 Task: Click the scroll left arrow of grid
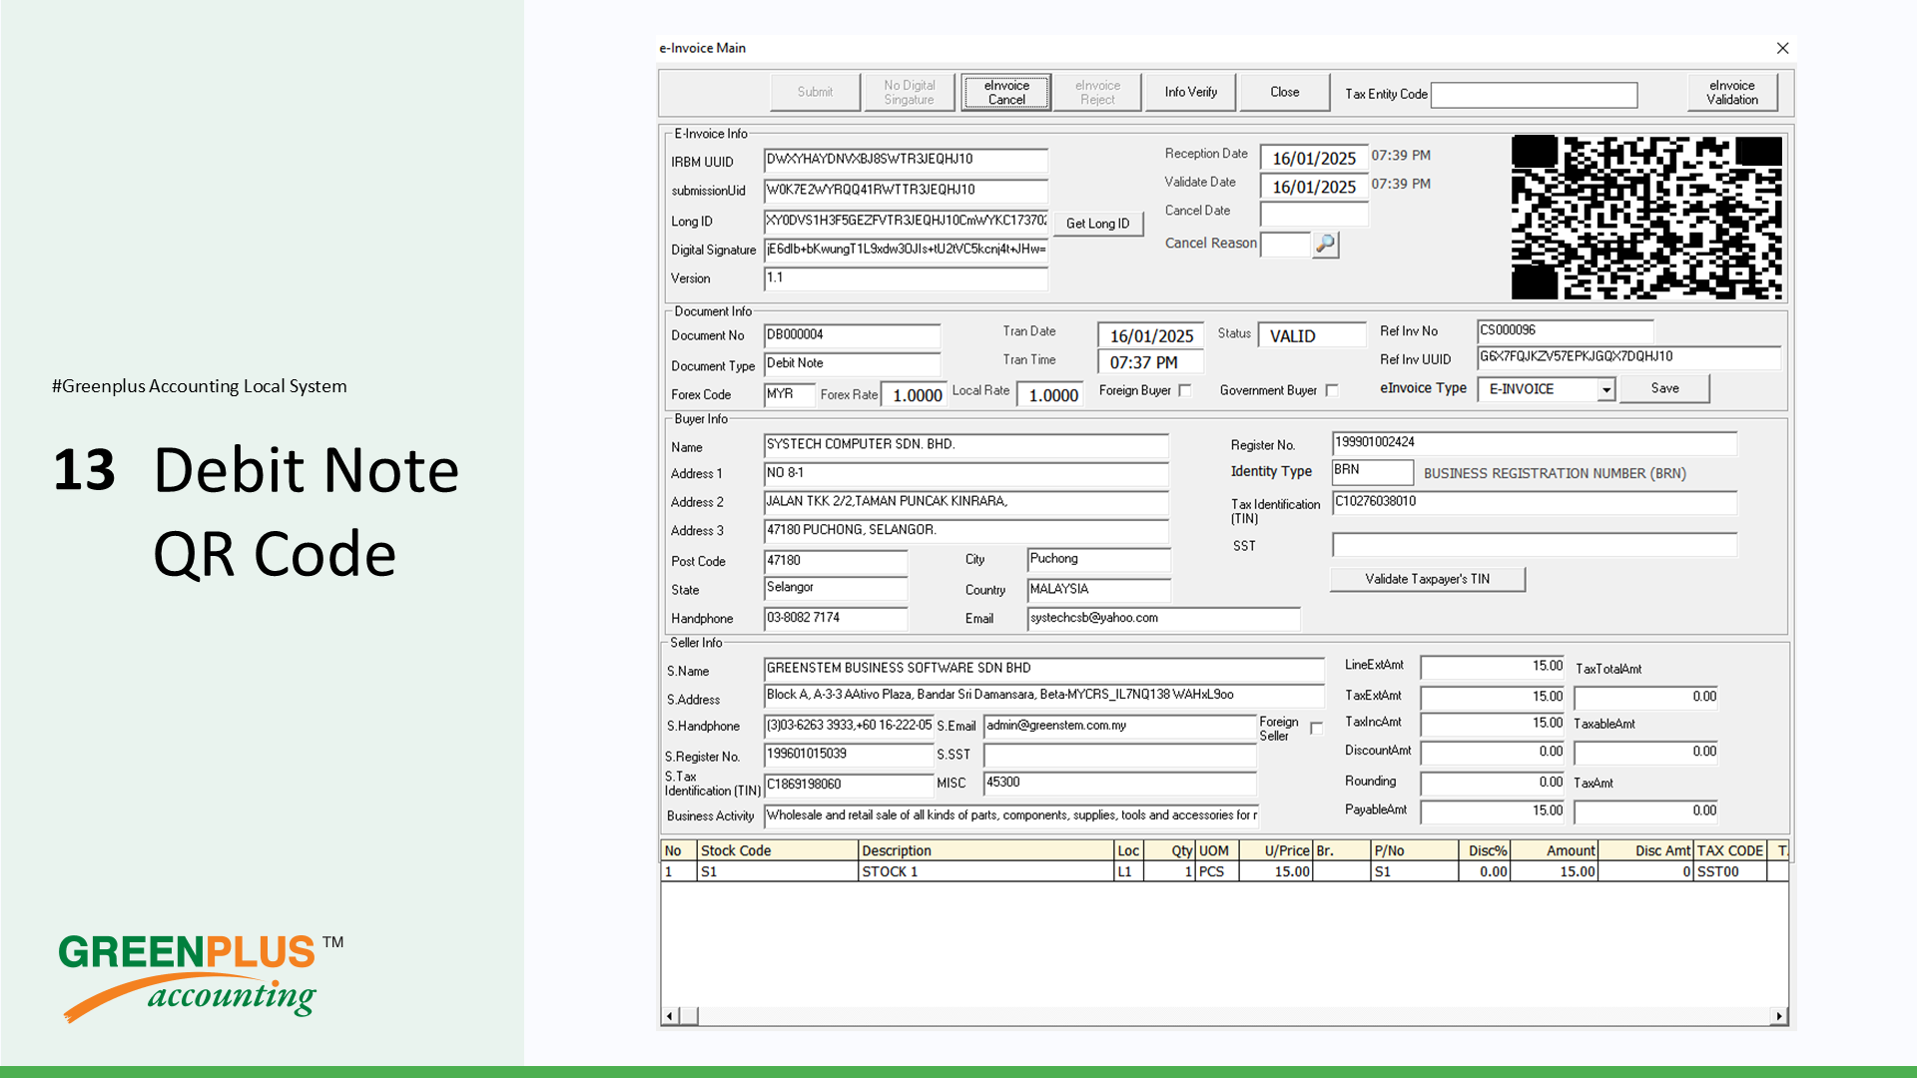[669, 1016]
